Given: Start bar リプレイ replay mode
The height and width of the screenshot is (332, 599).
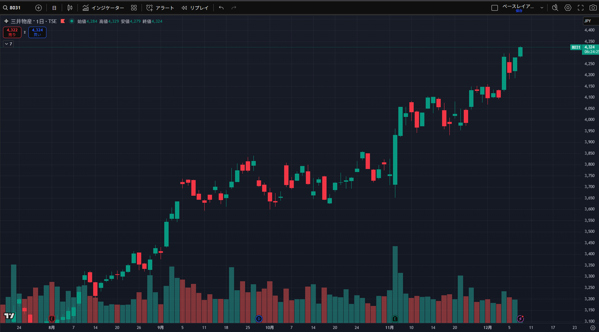Looking at the screenshot, I should [x=195, y=8].
